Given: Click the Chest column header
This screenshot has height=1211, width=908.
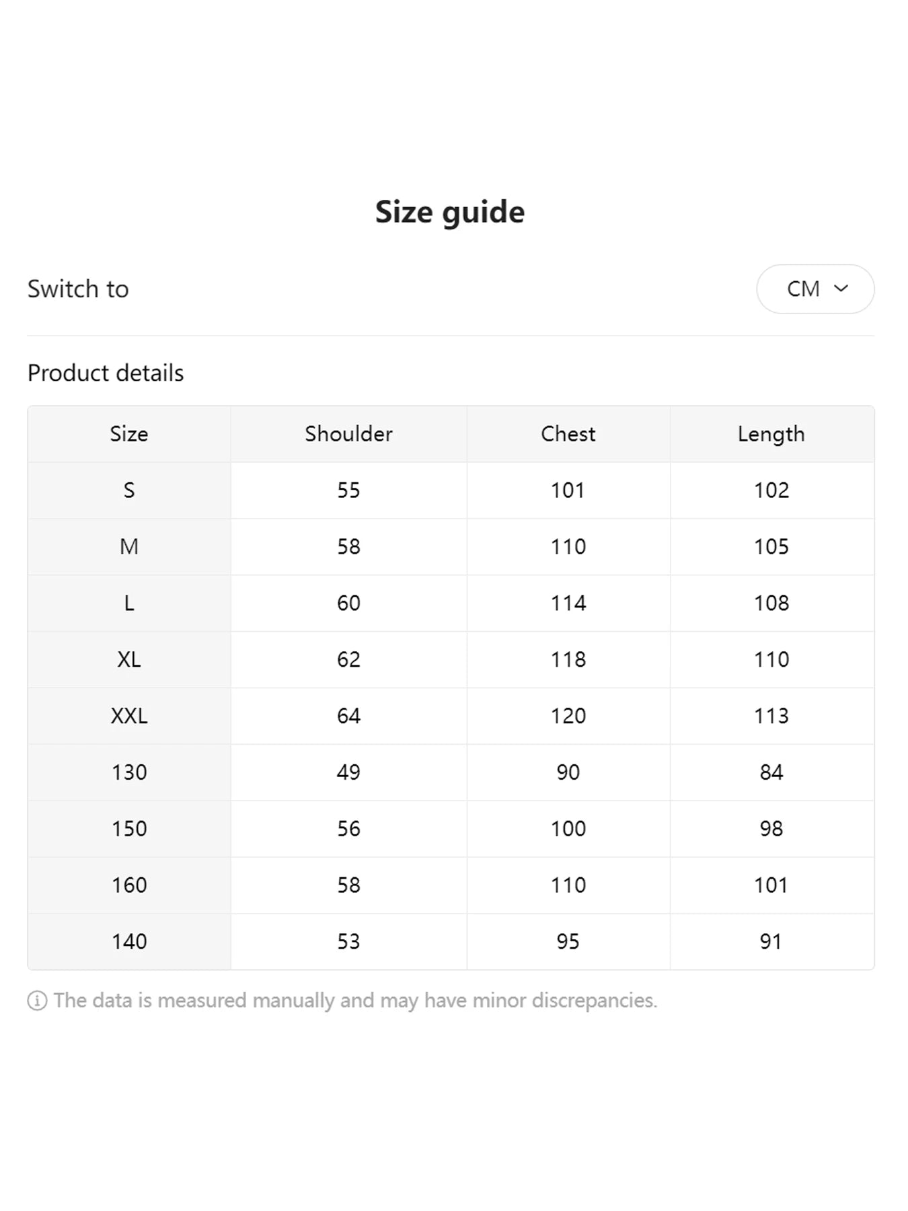Looking at the screenshot, I should pos(568,434).
